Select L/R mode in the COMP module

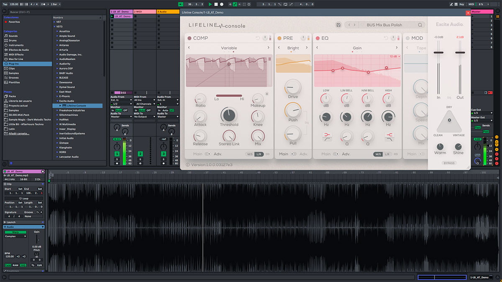click(x=259, y=154)
